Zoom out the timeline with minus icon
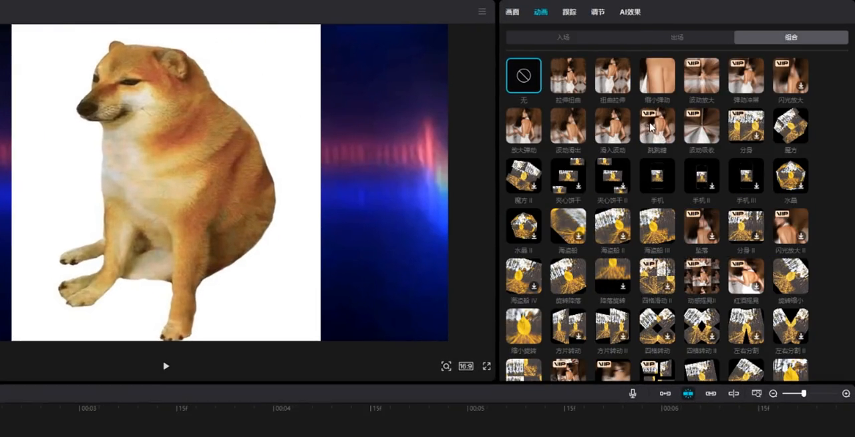 click(773, 394)
